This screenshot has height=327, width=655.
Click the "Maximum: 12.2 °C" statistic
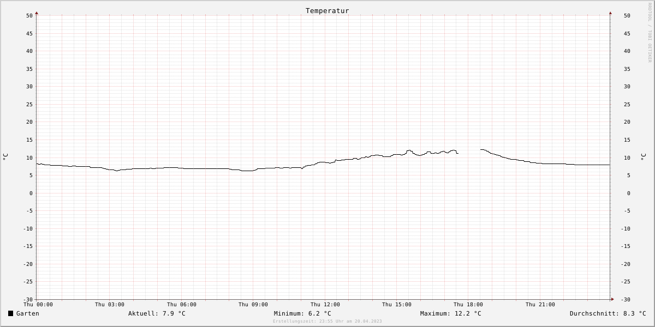(451, 313)
